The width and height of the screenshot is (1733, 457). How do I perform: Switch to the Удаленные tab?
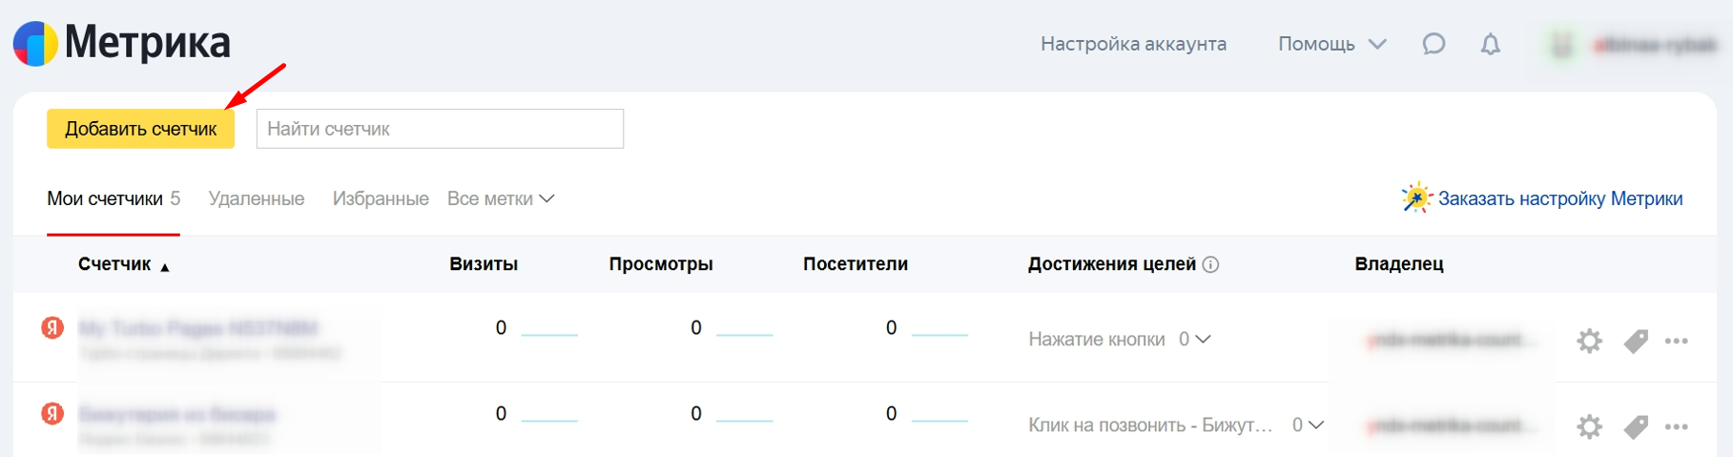coord(257,198)
